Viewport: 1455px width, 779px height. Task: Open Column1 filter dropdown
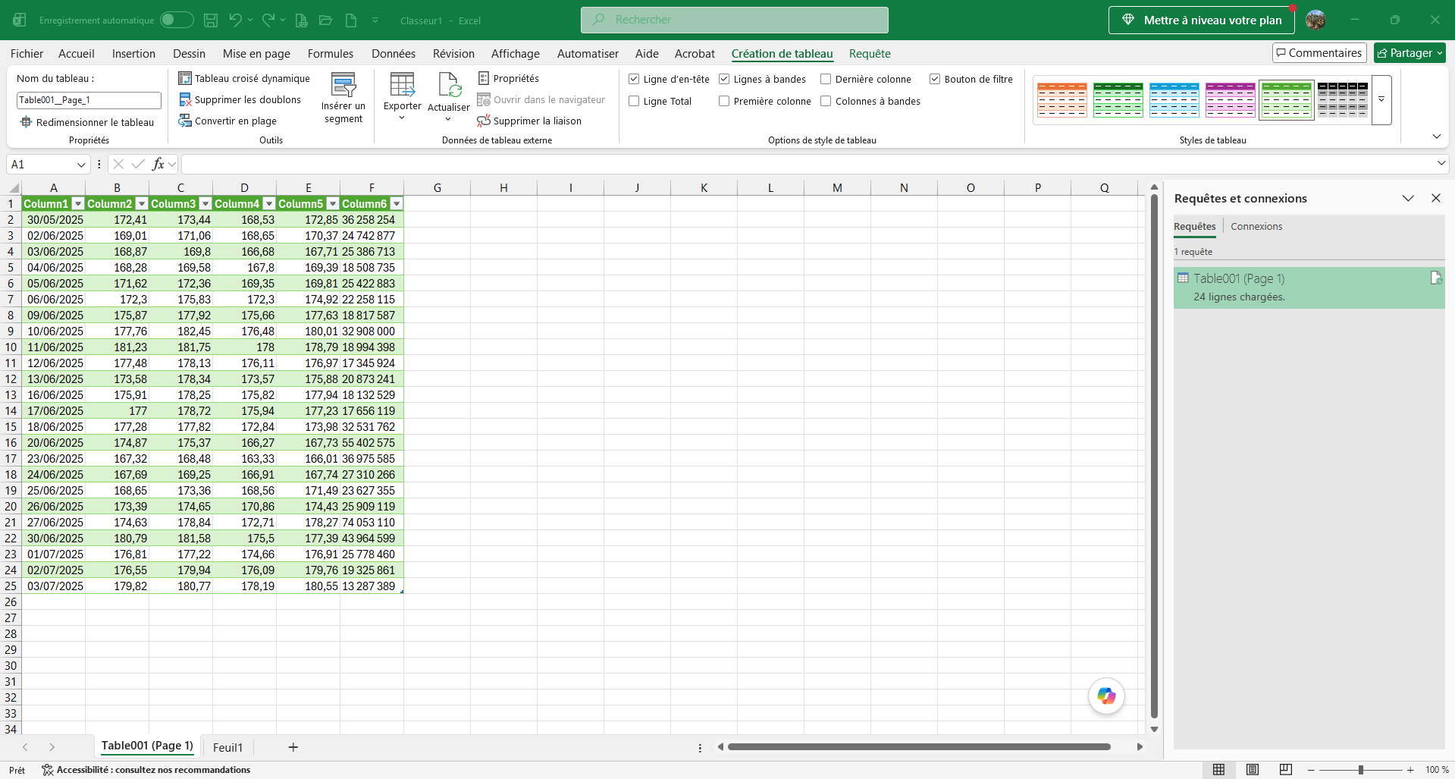click(x=77, y=204)
